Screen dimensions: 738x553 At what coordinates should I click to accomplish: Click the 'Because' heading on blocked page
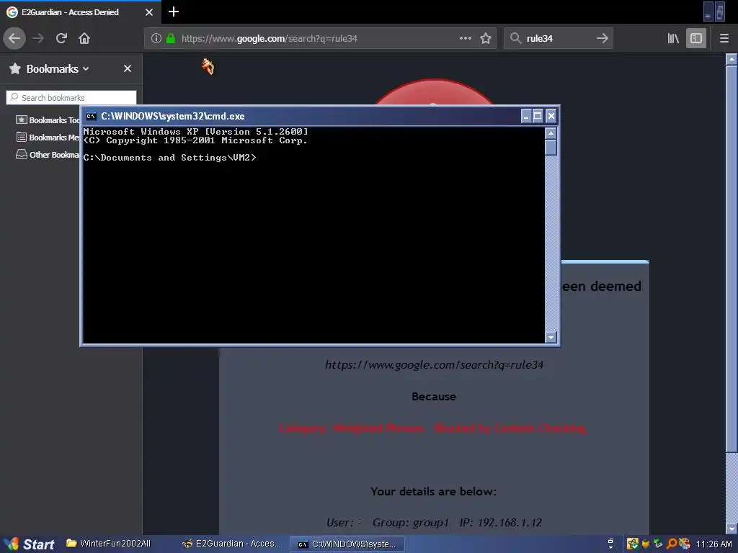(433, 397)
